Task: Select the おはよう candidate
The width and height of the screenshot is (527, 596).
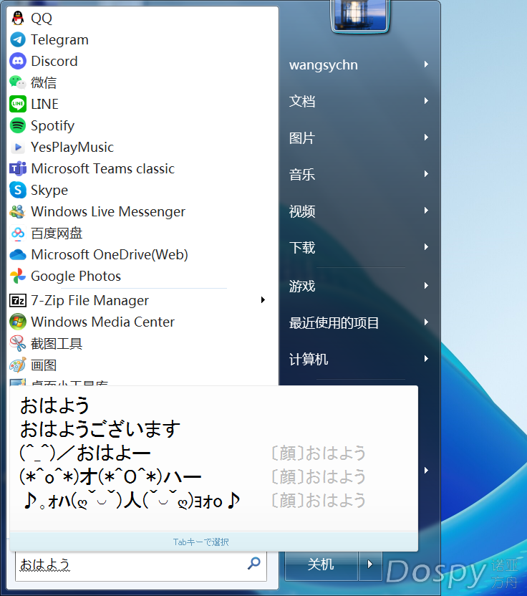Action: coord(54,405)
